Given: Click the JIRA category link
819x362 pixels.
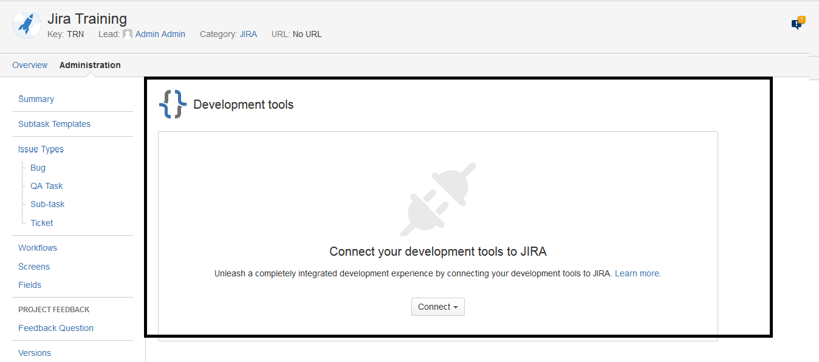Looking at the screenshot, I should [x=248, y=34].
